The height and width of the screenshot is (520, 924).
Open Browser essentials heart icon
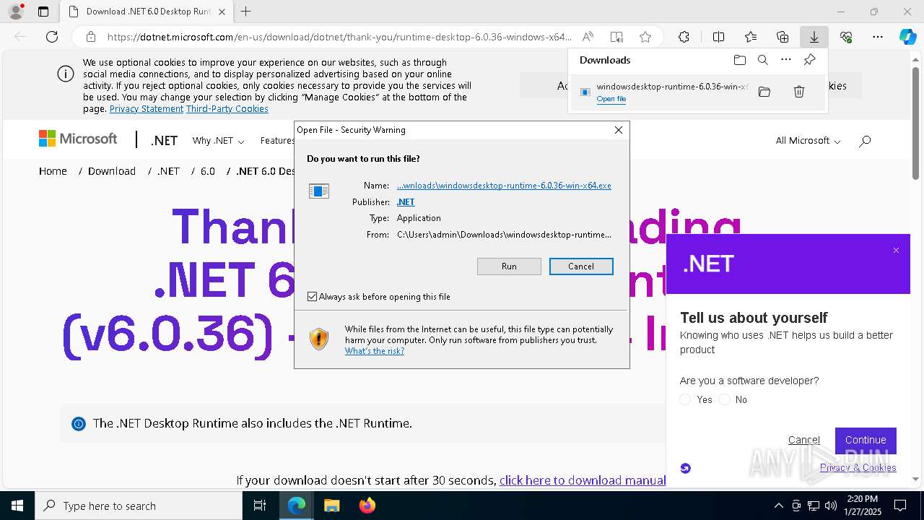tap(846, 37)
